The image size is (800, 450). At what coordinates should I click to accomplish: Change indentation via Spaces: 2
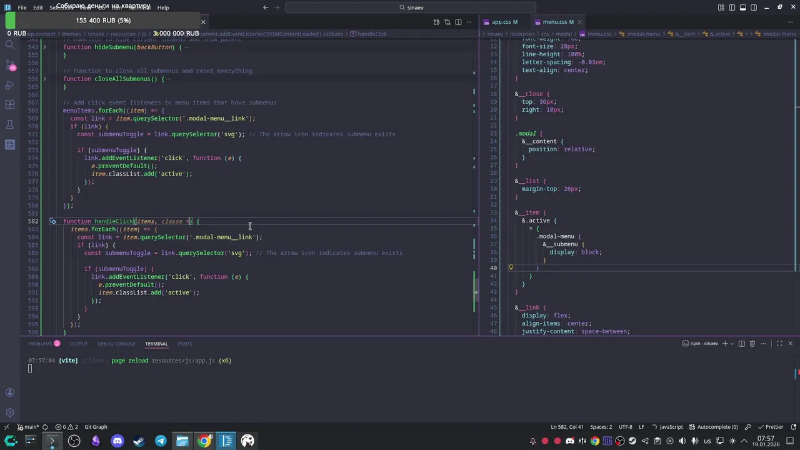click(x=601, y=427)
